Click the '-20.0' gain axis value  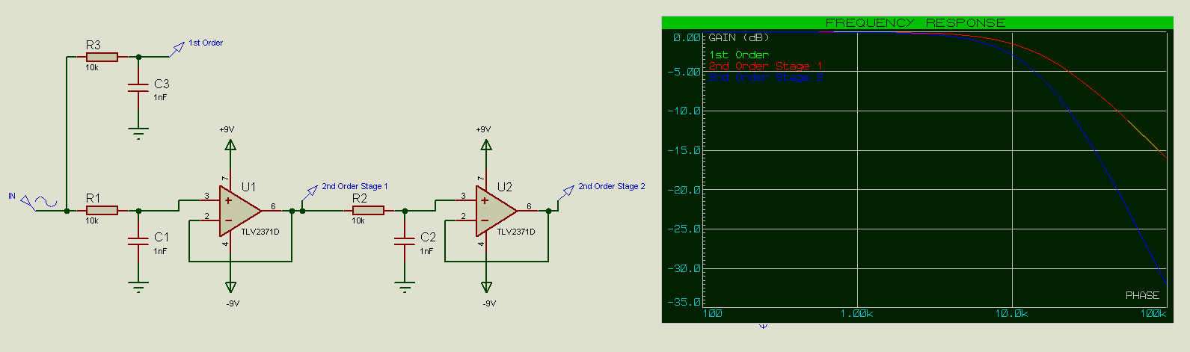(684, 190)
